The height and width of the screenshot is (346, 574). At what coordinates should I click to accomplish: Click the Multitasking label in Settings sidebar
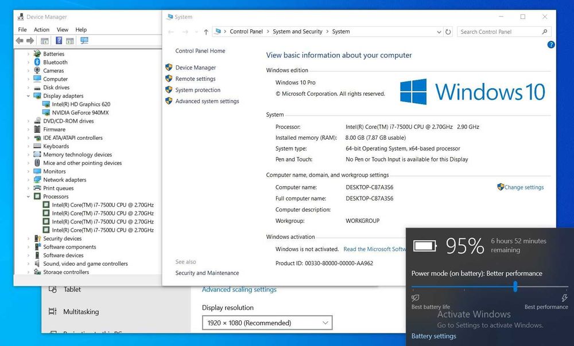[x=81, y=312]
